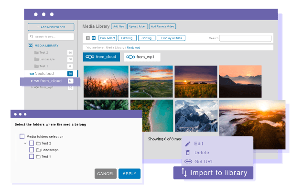The width and height of the screenshot is (301, 190).
Task: Click the media Search input field
Action: click(246, 38)
